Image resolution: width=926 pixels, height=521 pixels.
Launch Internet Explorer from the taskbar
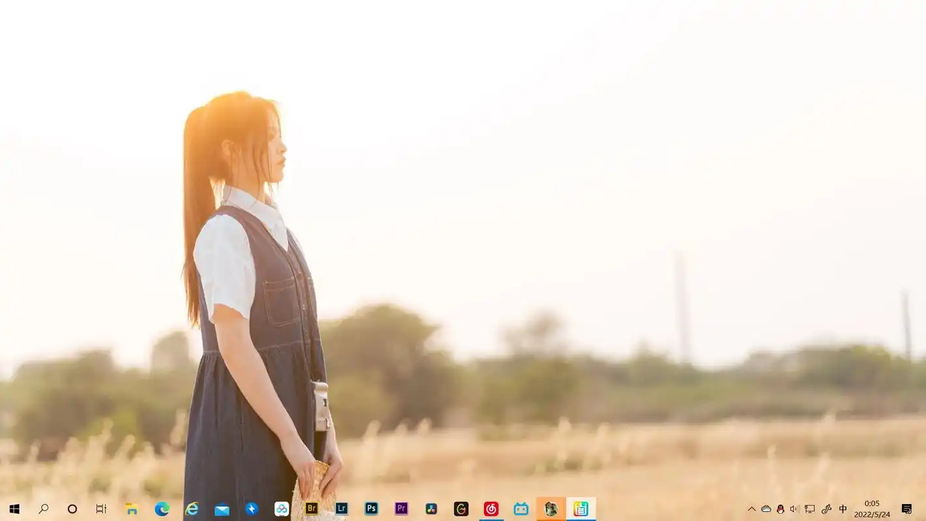point(192,509)
